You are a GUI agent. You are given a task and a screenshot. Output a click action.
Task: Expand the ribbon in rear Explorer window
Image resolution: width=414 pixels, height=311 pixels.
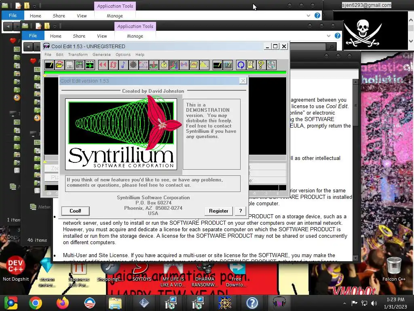(308, 16)
